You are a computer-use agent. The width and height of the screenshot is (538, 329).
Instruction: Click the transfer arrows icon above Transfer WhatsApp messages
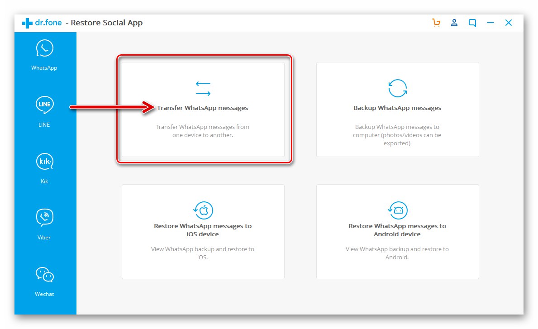point(203,89)
